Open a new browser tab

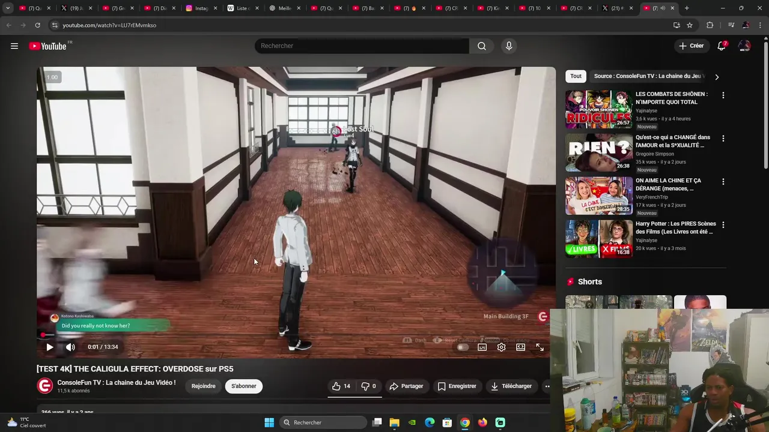coord(687,8)
